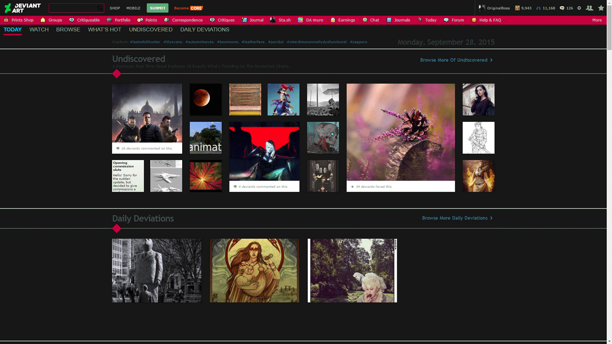Click the Correspondence icon
Viewport: 612px width, 344px height.
coord(166,20)
